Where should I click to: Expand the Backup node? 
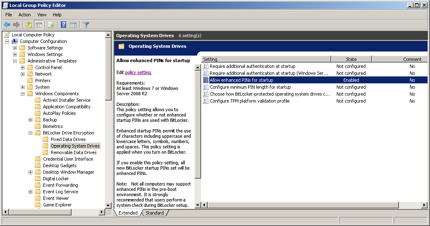point(30,120)
